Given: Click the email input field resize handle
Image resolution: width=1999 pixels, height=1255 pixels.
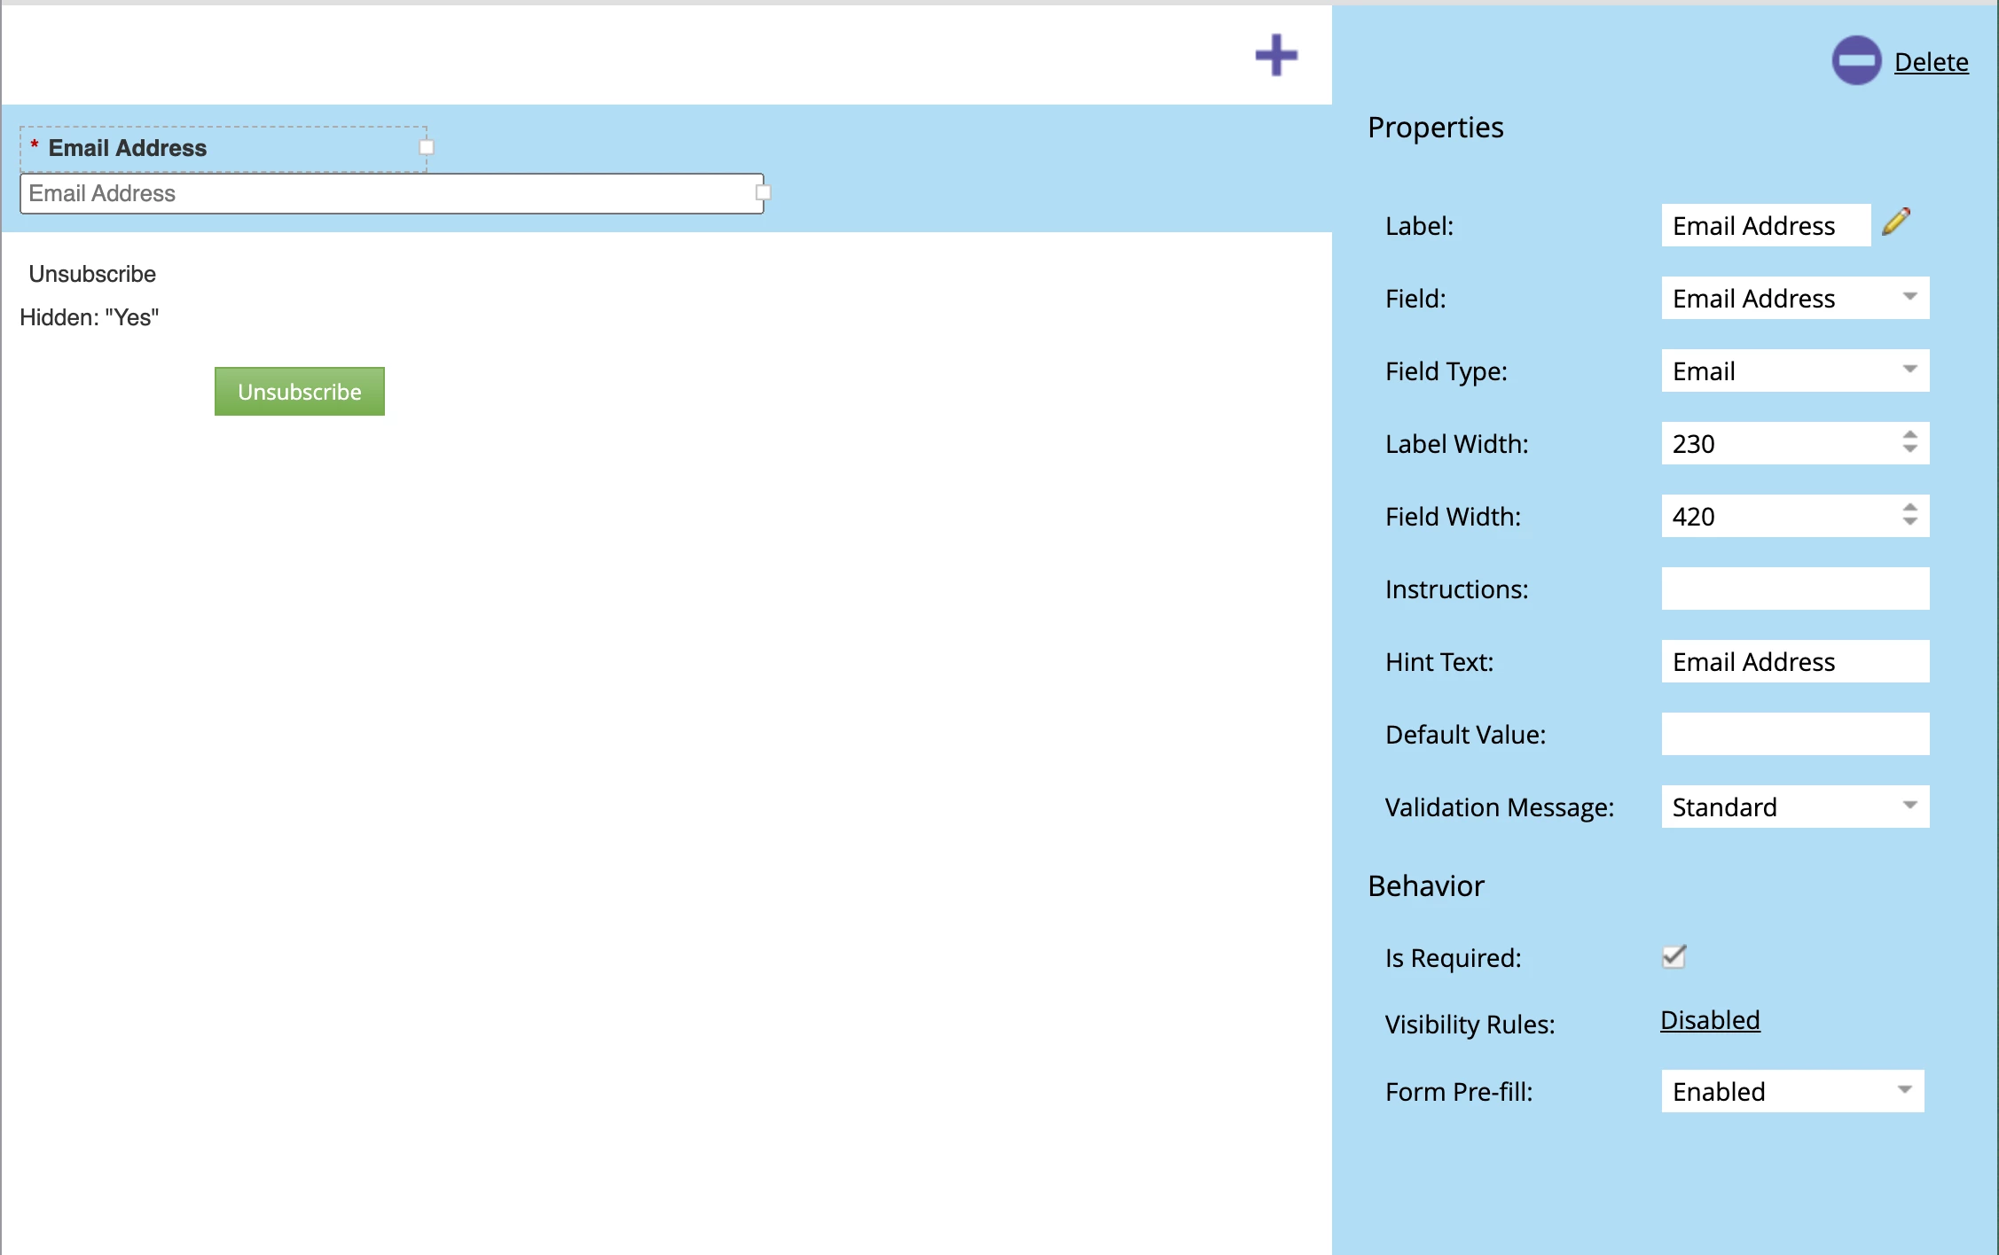Looking at the screenshot, I should 763,192.
